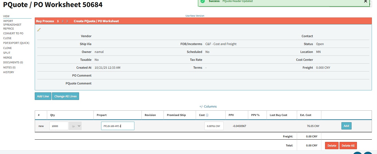Click the red Delete All button

[x=348, y=146]
